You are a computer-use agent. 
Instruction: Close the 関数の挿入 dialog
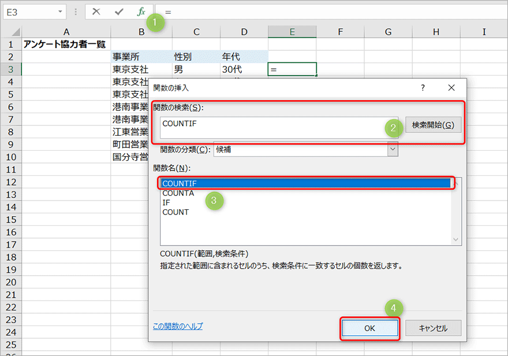(x=451, y=88)
